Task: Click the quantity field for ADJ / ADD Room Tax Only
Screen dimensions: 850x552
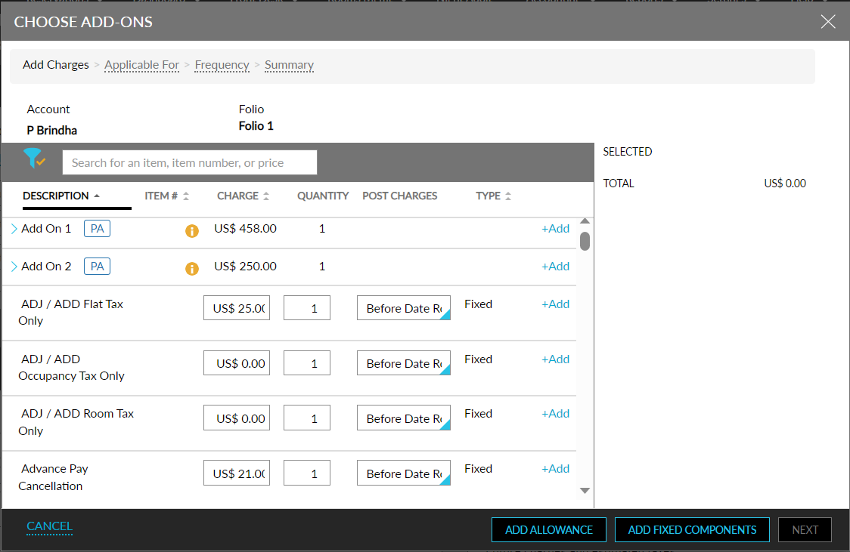Action: click(306, 418)
